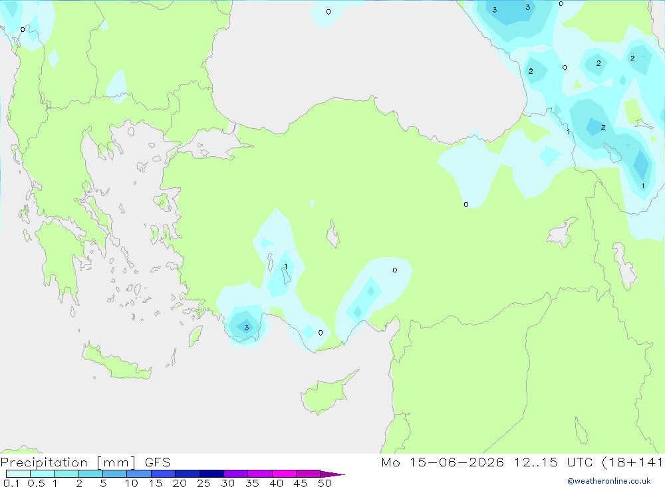665x487 pixels.
Task: Click the '1' value beside the western Turkish lake
Action: pos(286,266)
